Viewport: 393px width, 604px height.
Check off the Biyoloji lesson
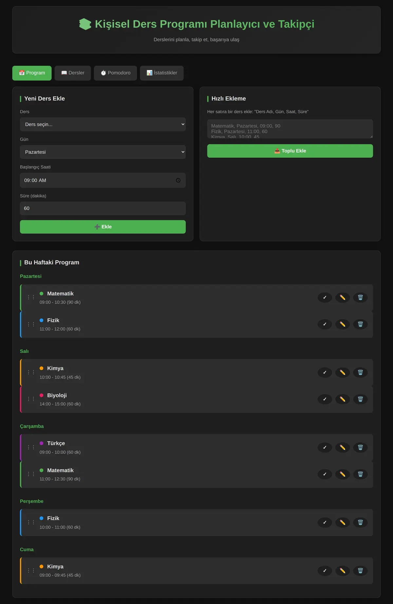325,399
